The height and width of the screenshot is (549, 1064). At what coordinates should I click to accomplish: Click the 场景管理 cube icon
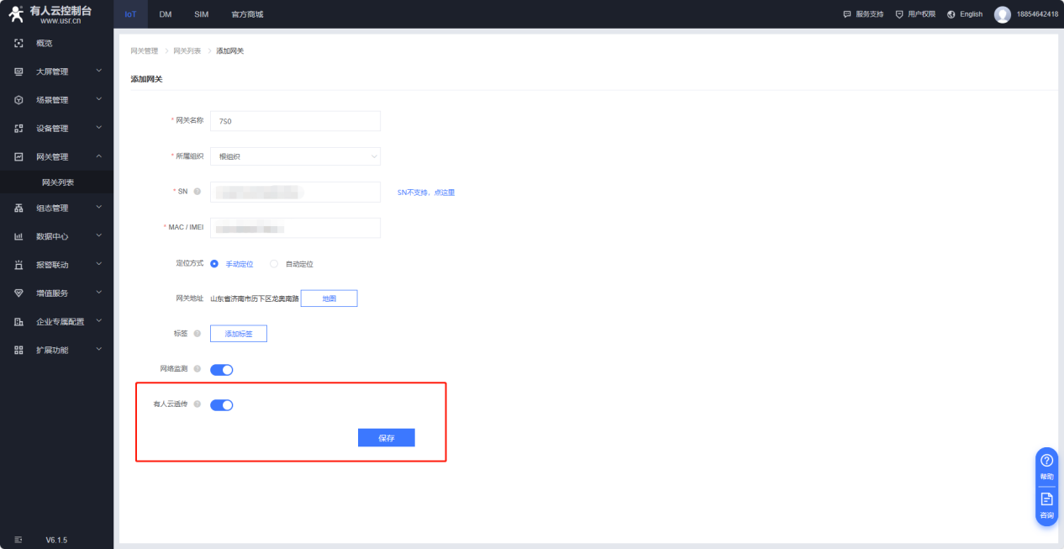point(18,100)
